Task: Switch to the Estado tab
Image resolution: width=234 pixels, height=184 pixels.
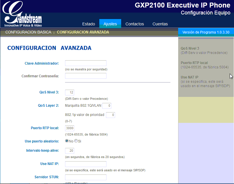Action: tap(89, 24)
